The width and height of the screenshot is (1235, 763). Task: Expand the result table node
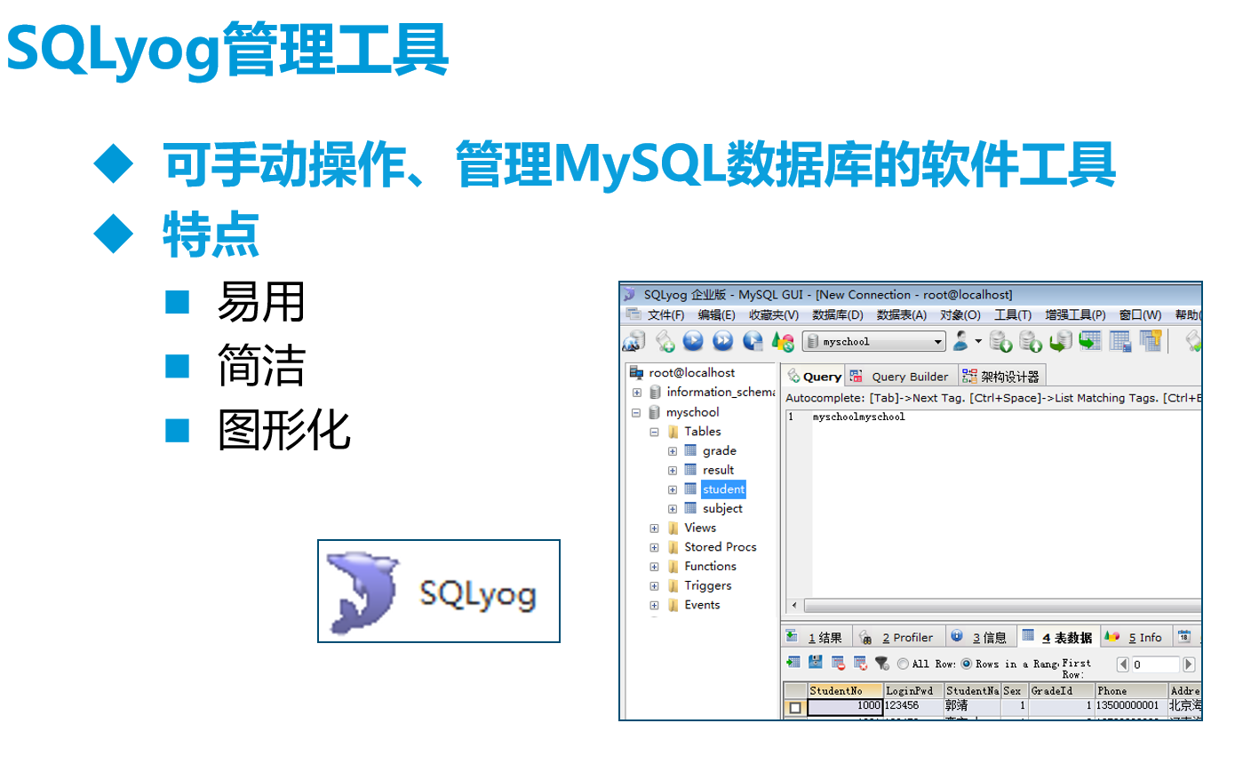coord(673,471)
